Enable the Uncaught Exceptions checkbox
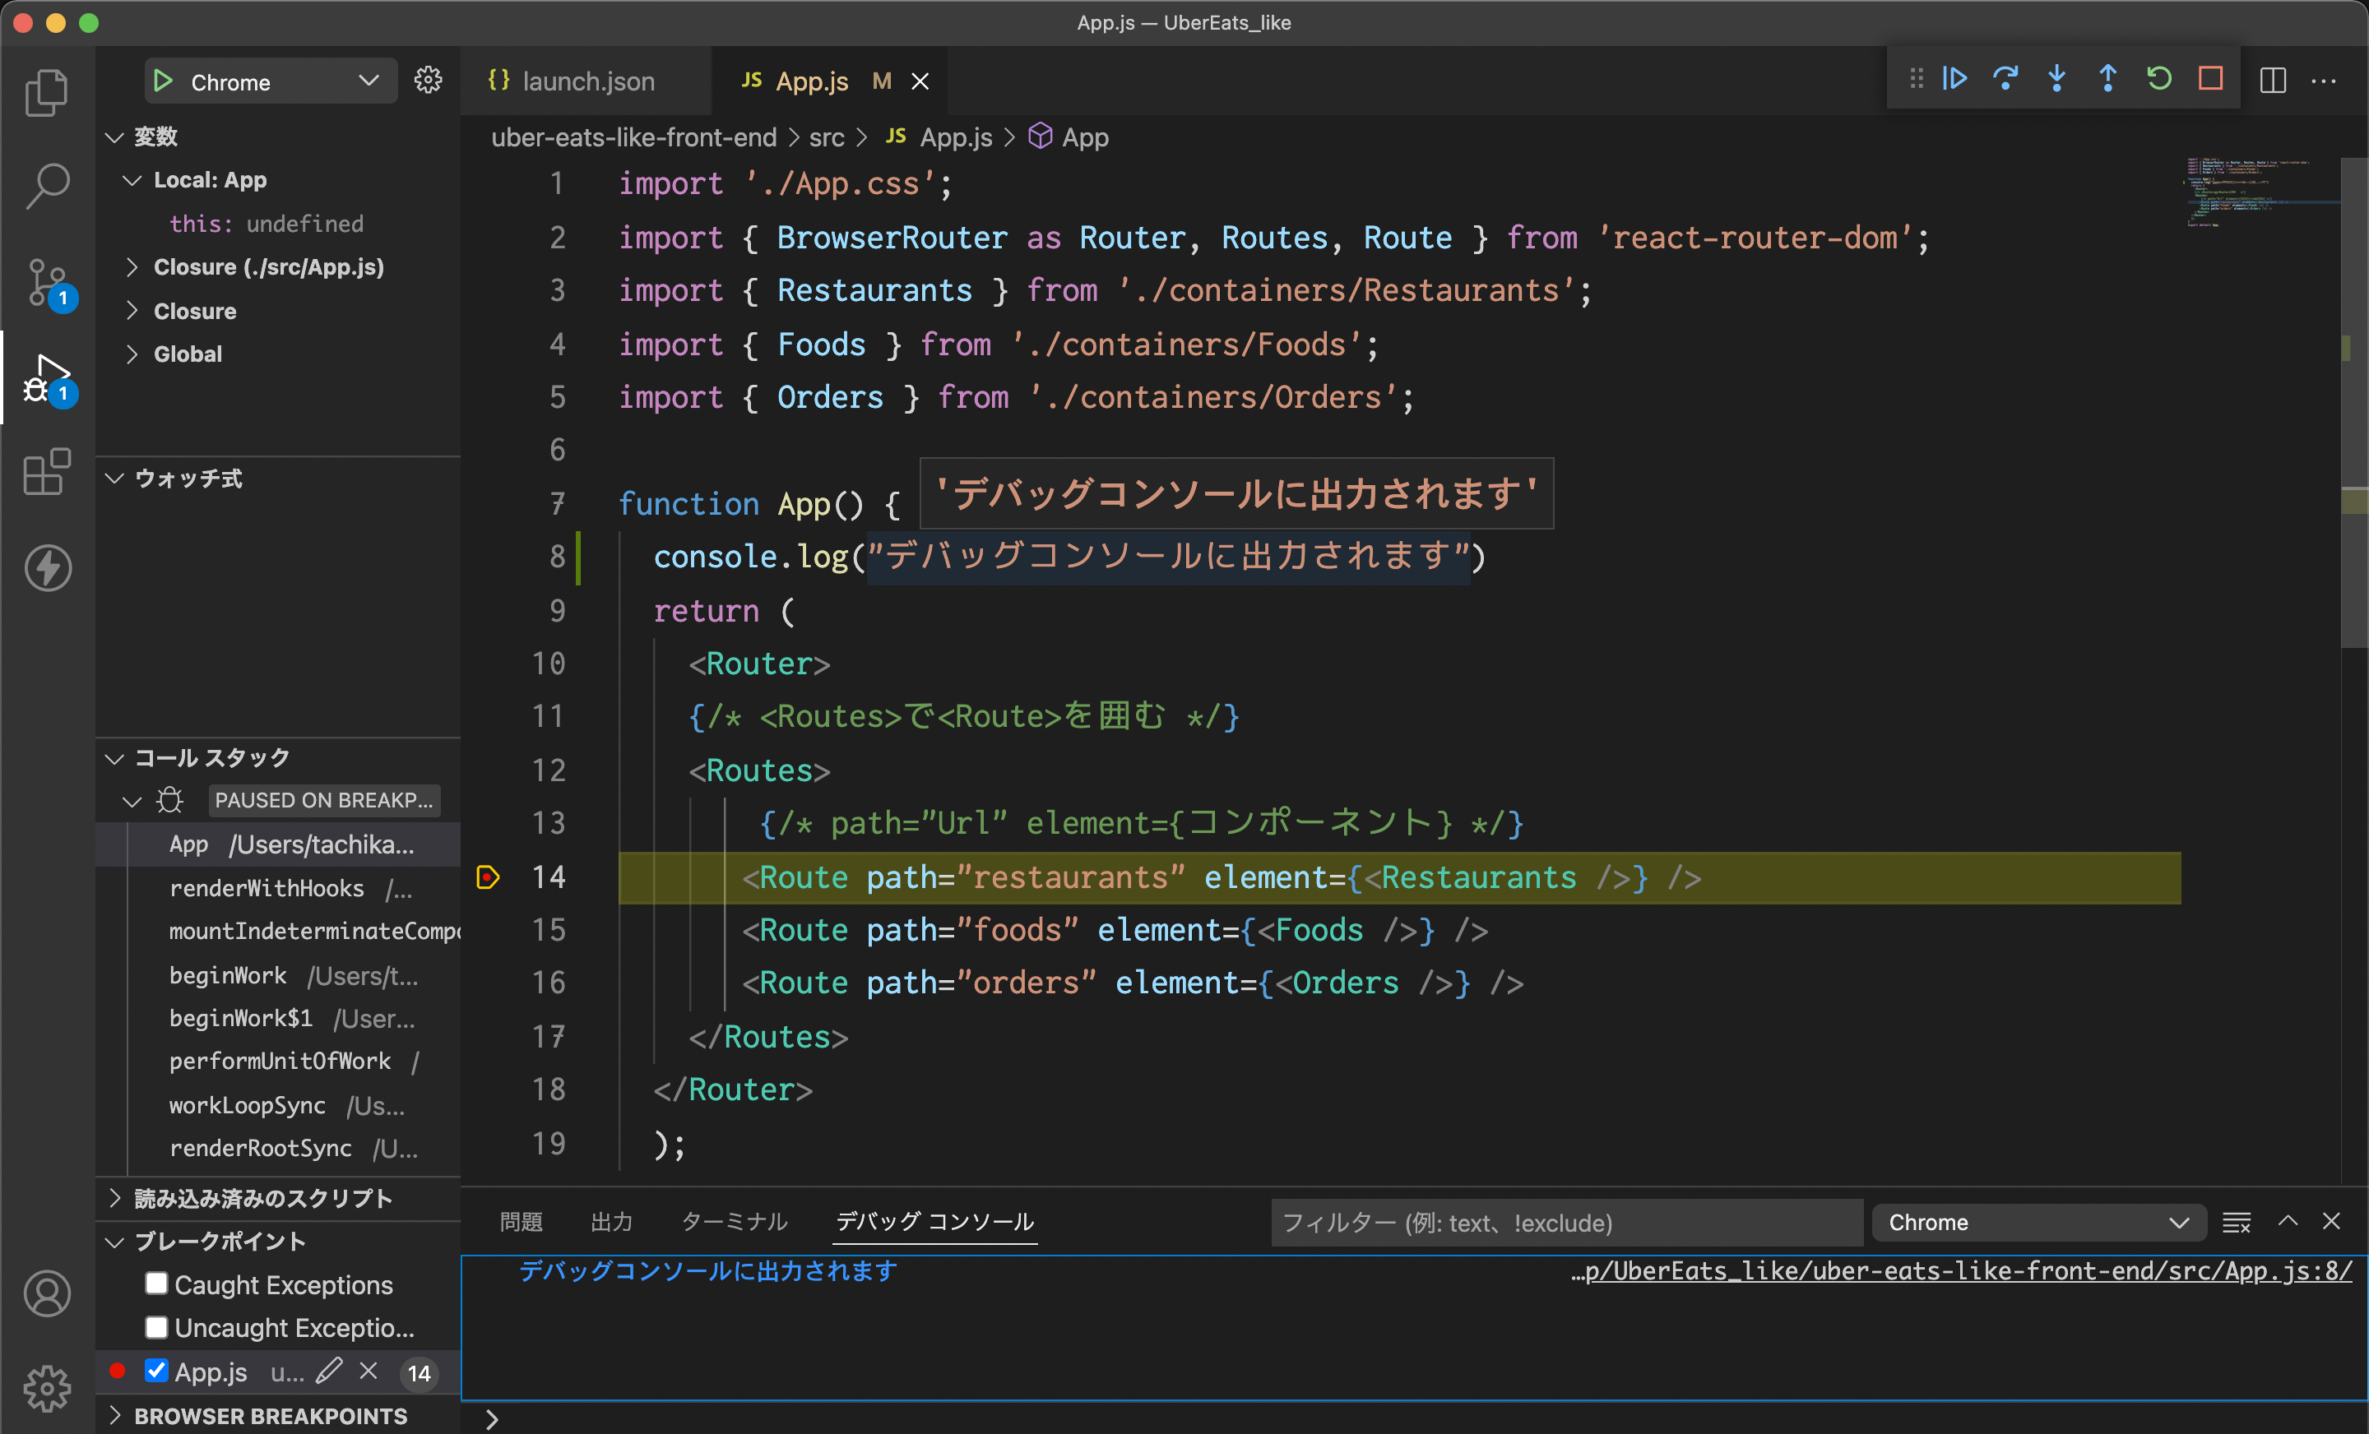The image size is (2369, 1434). click(x=158, y=1327)
